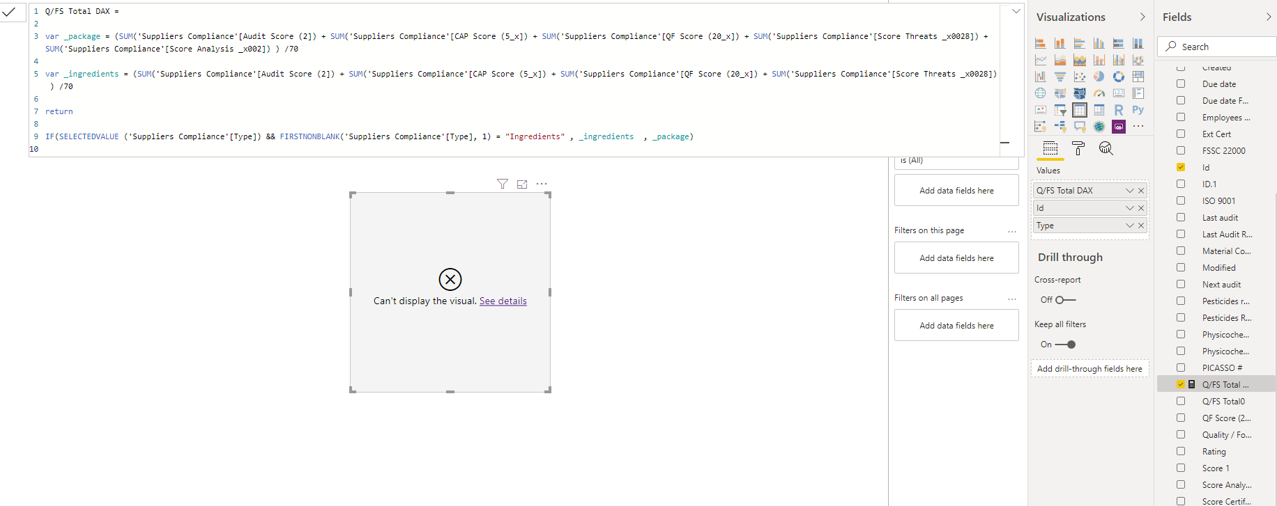Image resolution: width=1277 pixels, height=506 pixels.
Task: Select the Python visual
Action: [x=1138, y=110]
